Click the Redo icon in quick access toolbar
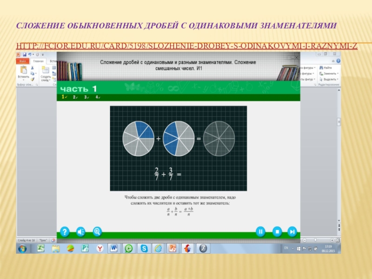 (x=37, y=54)
